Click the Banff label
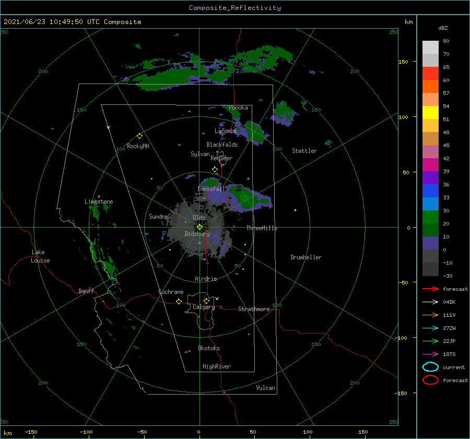 click(86, 291)
